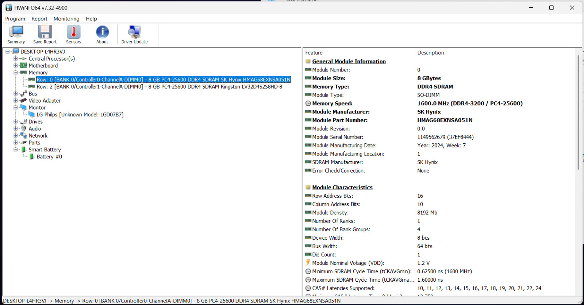The image size is (584, 305).
Task: Click the Bus Width 64 bits value
Action: click(x=424, y=246)
